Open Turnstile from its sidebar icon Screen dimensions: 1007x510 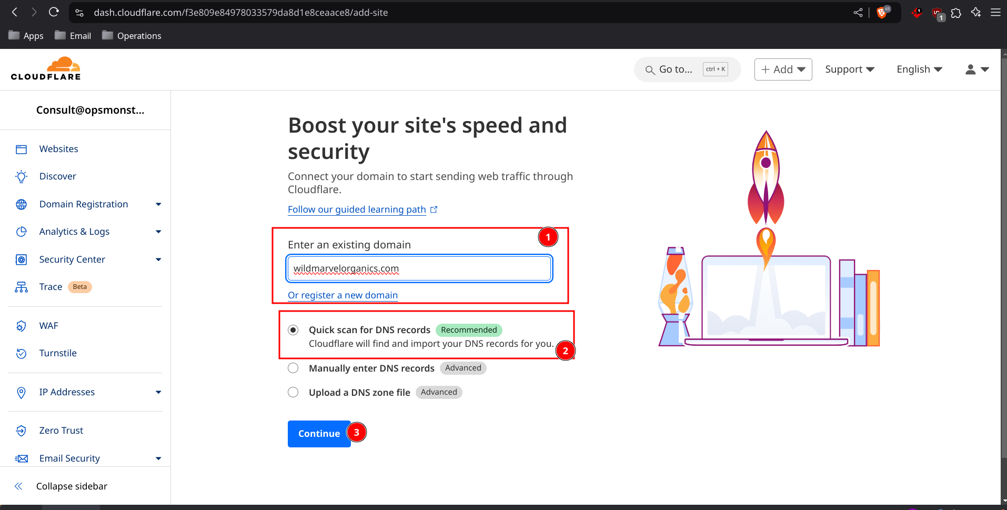click(x=21, y=354)
